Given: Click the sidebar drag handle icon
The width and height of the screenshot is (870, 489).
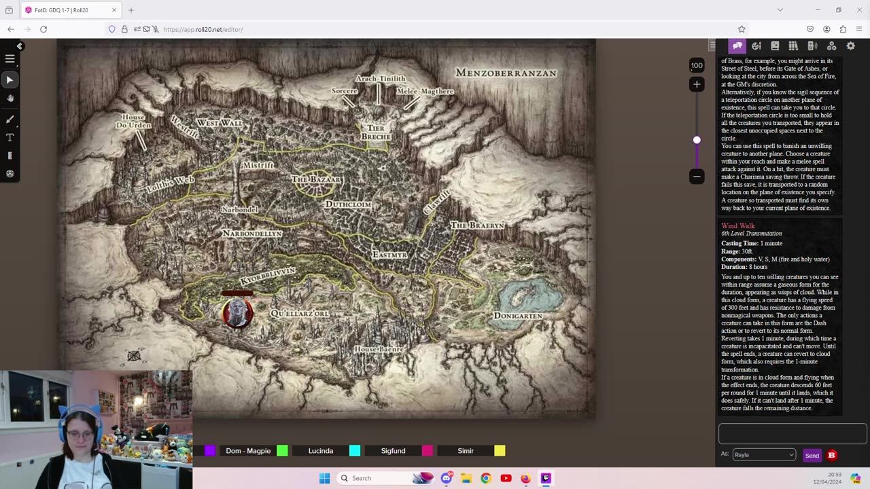Looking at the screenshot, I should [x=712, y=46].
